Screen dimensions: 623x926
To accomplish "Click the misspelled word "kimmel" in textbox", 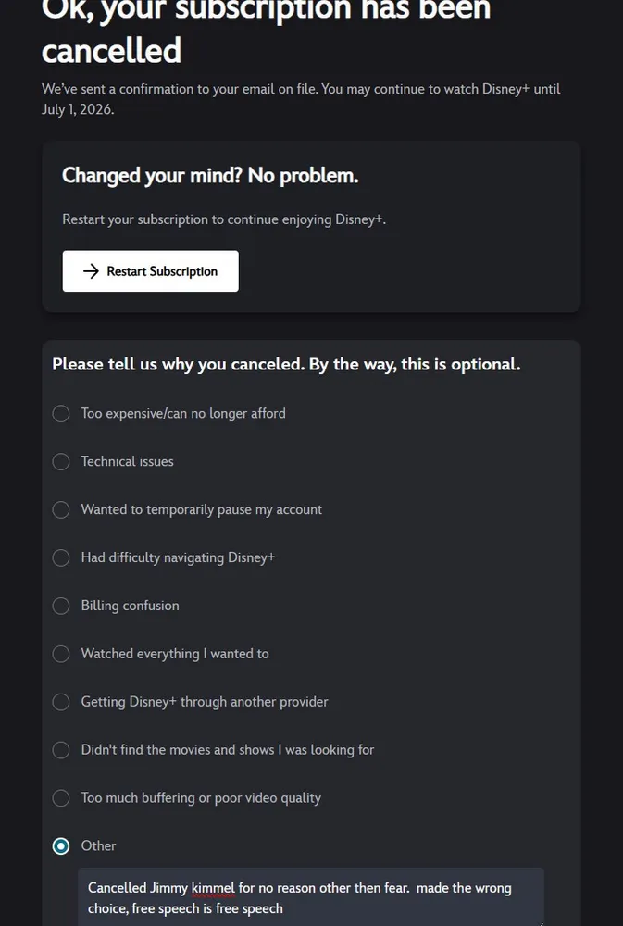I will (x=213, y=888).
